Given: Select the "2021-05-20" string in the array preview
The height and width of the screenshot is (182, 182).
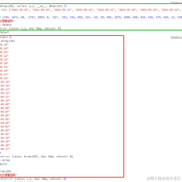Looking at the screenshot, I should coord(127,10).
